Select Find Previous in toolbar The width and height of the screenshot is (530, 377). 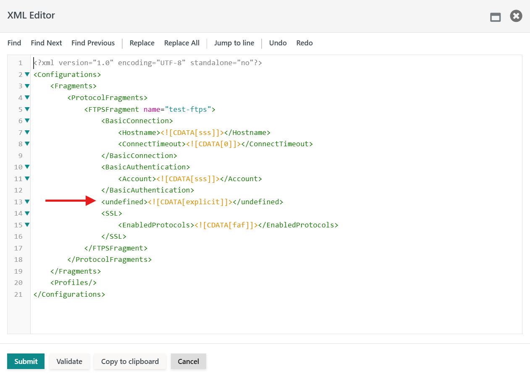pyautogui.click(x=93, y=43)
